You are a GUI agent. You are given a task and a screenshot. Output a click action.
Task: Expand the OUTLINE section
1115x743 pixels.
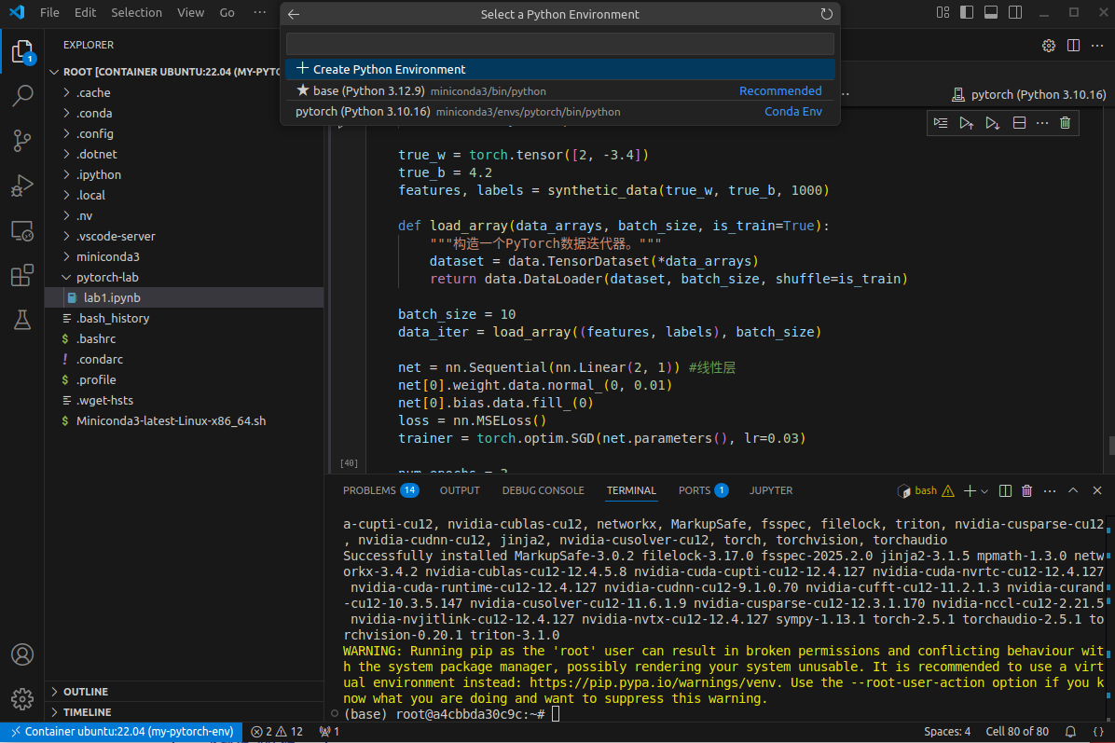pos(86,692)
